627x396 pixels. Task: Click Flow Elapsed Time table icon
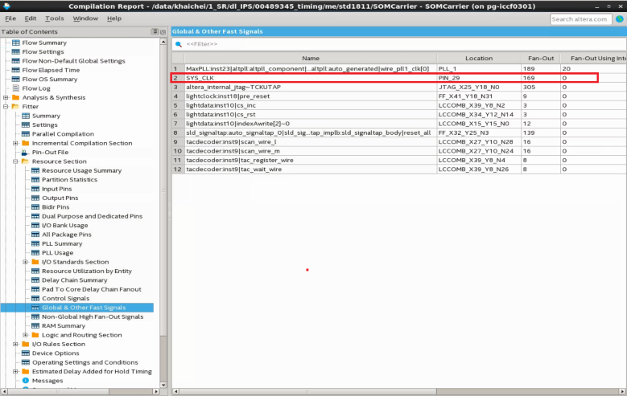pyautogui.click(x=15, y=70)
